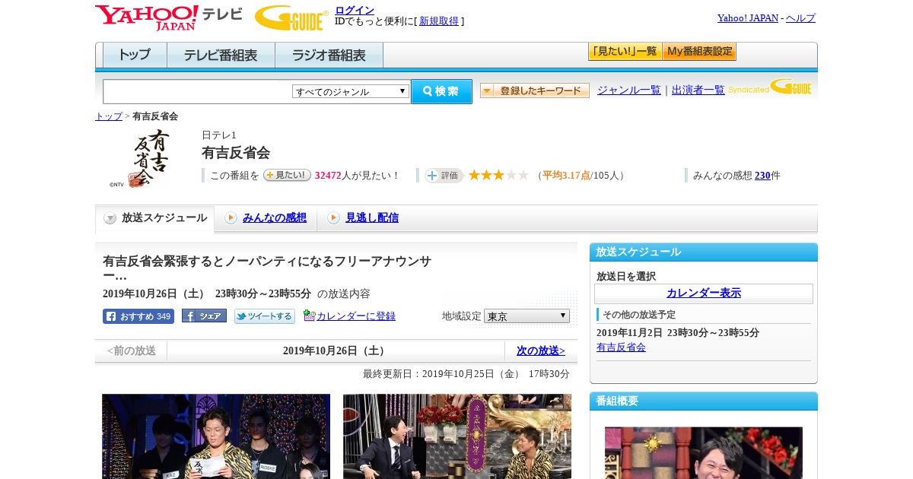This screenshot has width=913, height=479.
Task: Click the 評価 plus rating button
Action: coord(444,176)
